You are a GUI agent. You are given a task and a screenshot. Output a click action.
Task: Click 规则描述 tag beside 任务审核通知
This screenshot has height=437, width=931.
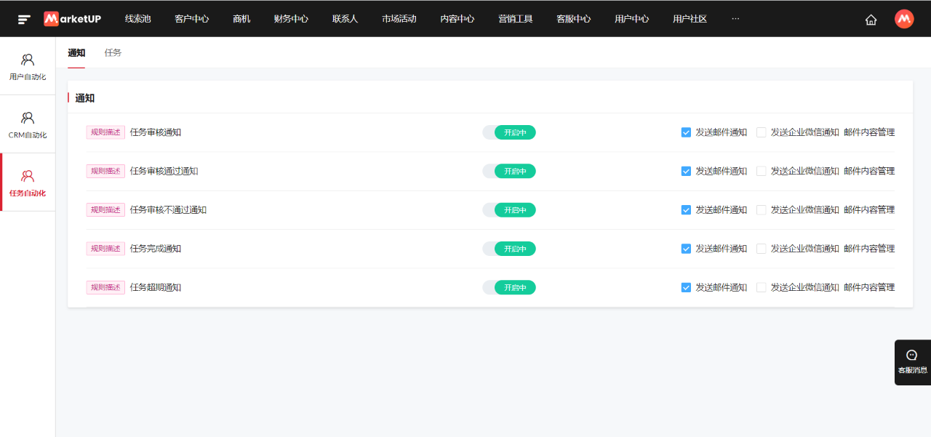105,132
